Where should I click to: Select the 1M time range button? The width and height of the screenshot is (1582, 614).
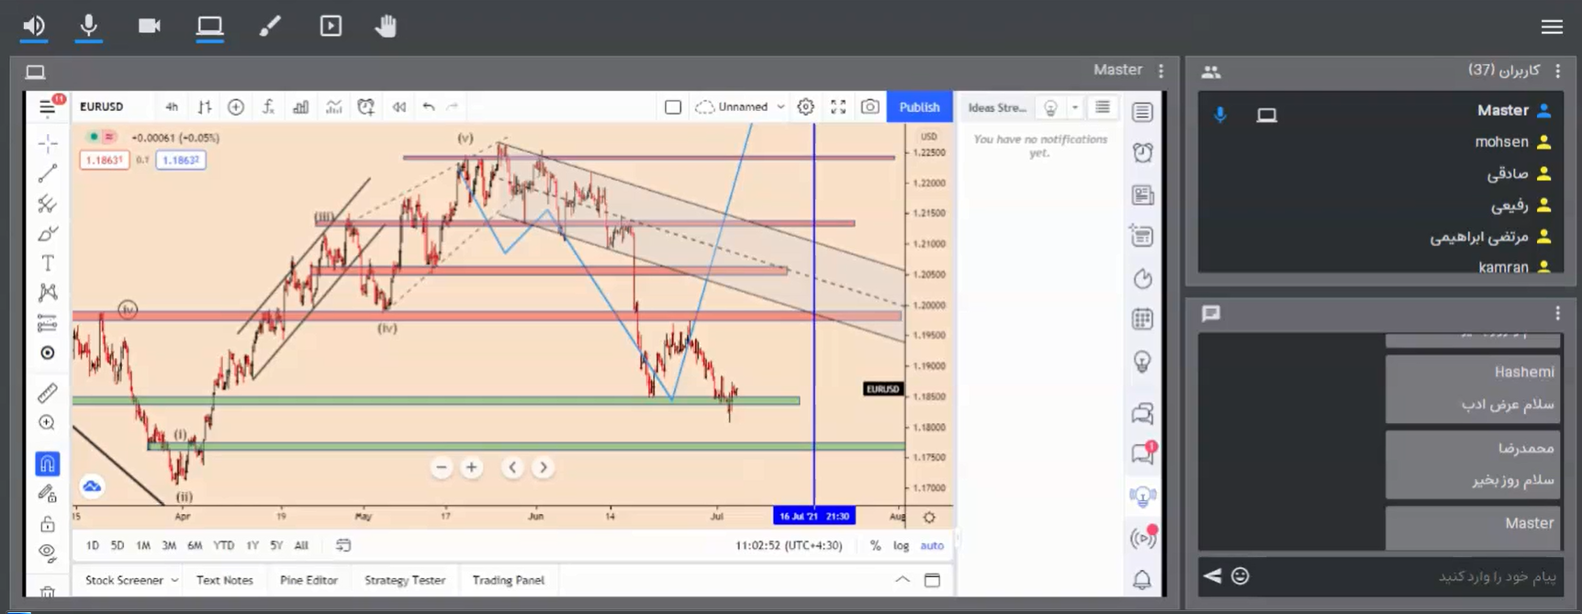143,545
